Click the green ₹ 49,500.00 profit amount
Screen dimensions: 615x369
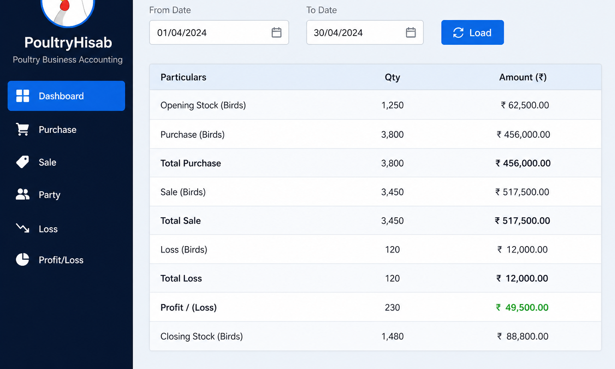(522, 307)
